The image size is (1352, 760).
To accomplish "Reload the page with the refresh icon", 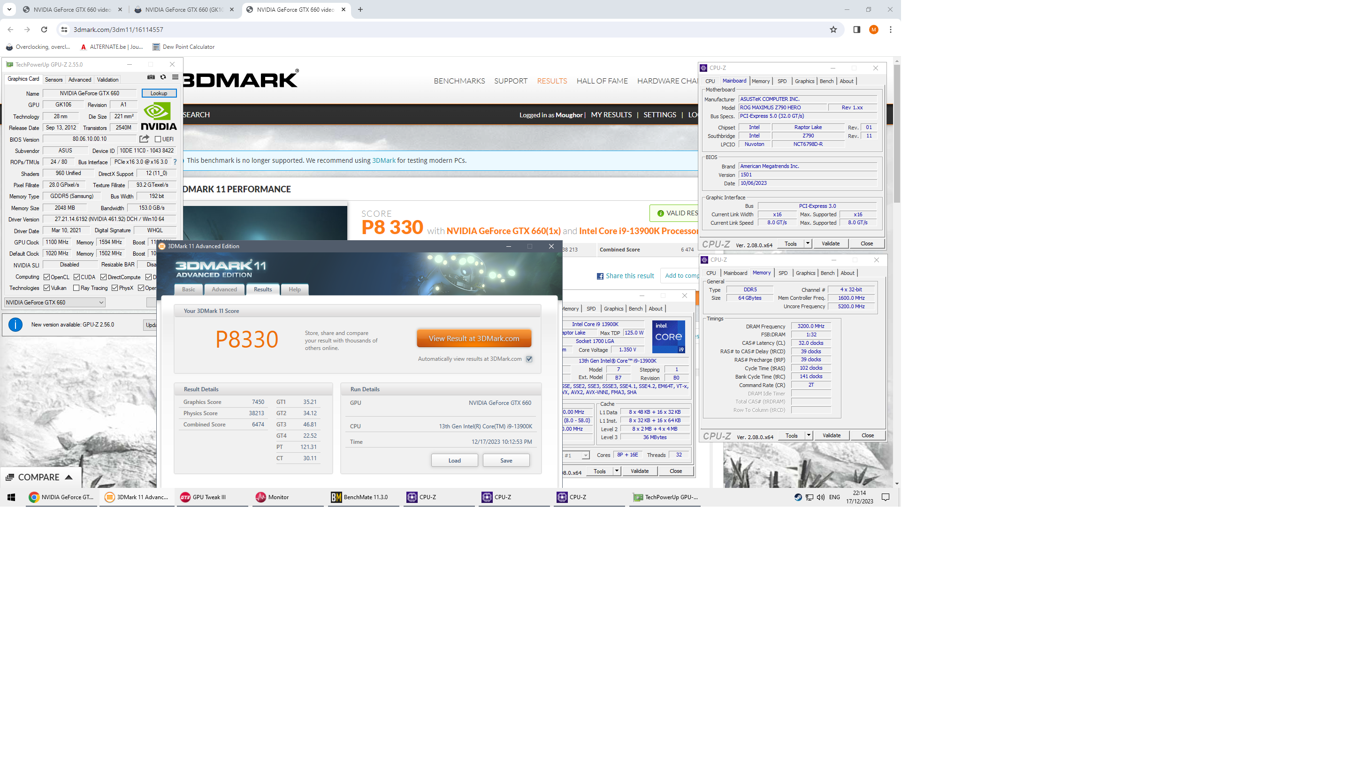I will pos(44,30).
